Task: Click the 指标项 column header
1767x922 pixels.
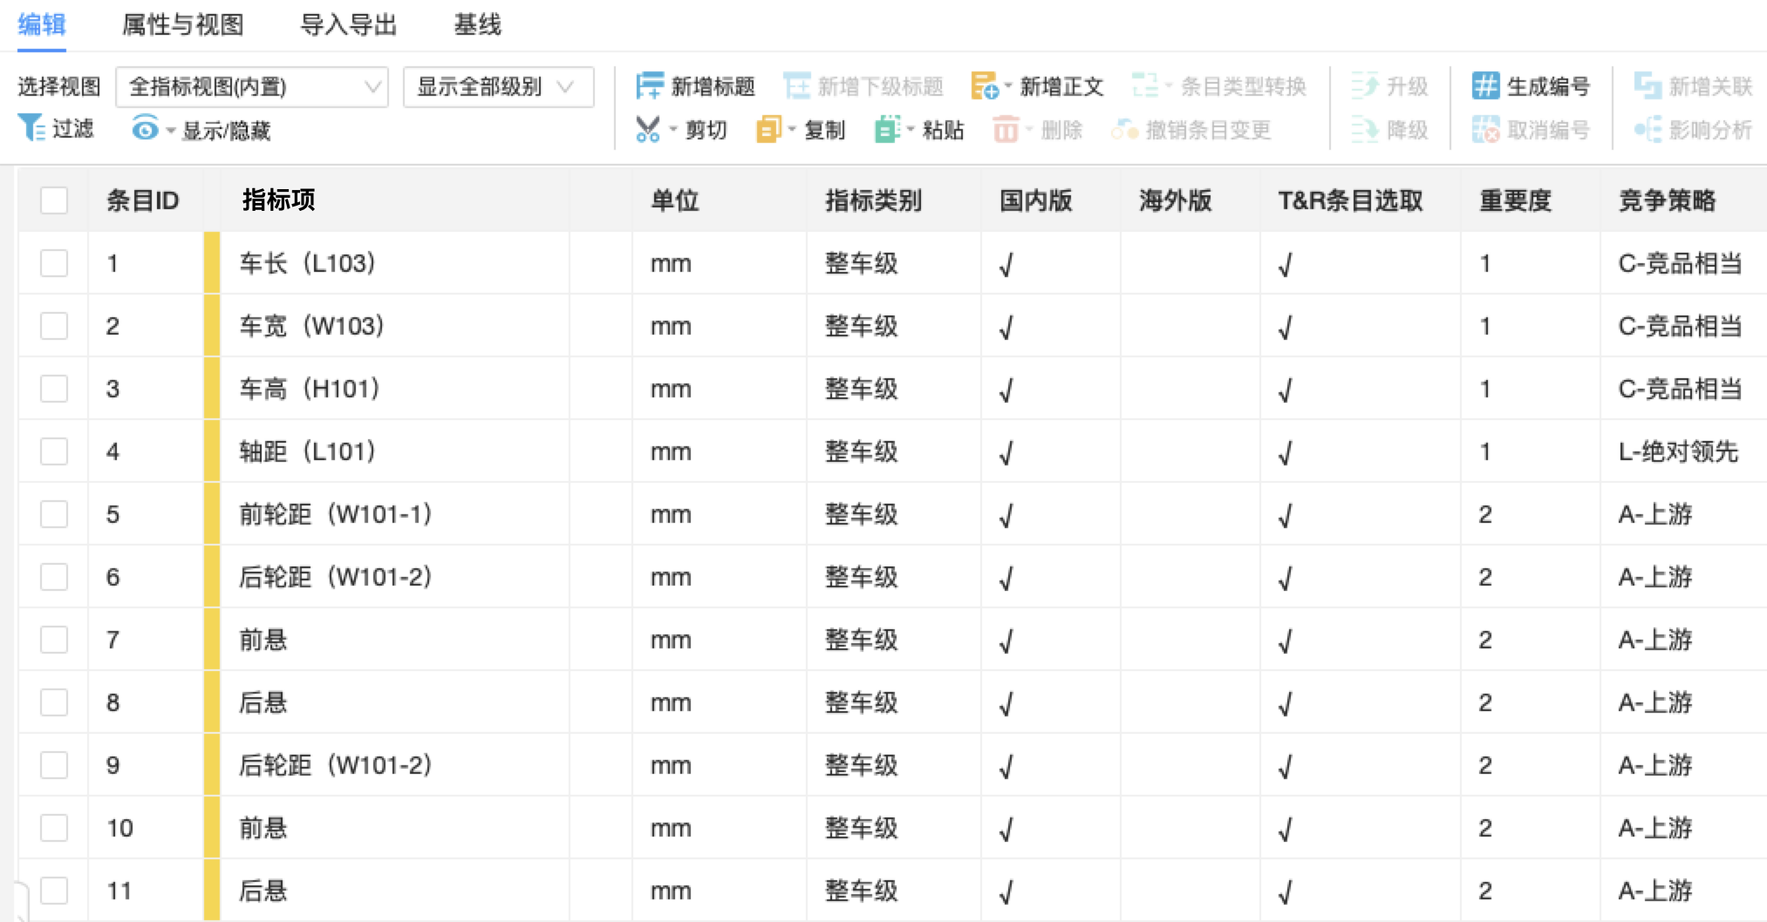Action: 279,200
